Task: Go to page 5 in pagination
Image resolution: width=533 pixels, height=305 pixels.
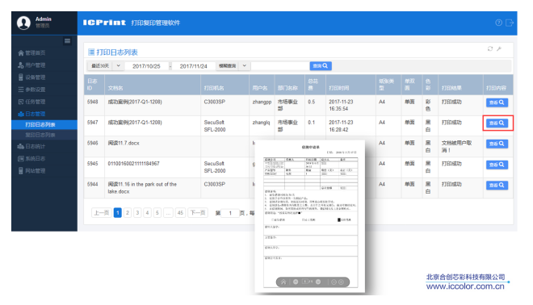Action: [x=157, y=213]
